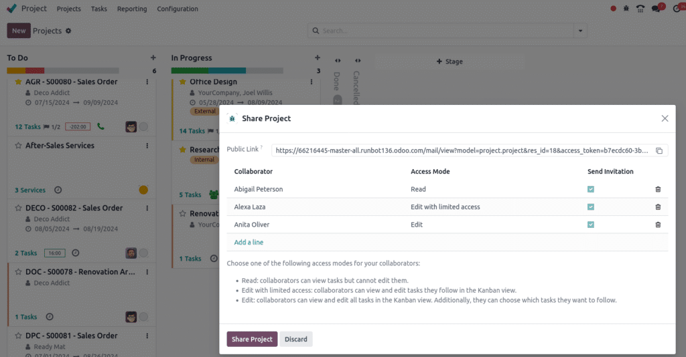The width and height of the screenshot is (686, 357).
Task: Select collaborator Abigail Peterson cell
Action: pyautogui.click(x=259, y=189)
